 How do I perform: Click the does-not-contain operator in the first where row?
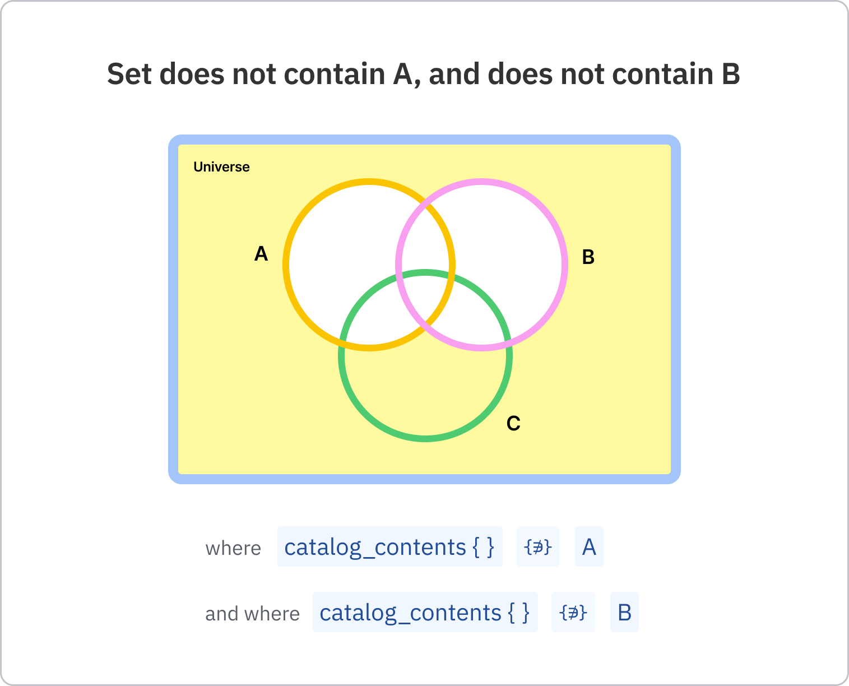537,547
